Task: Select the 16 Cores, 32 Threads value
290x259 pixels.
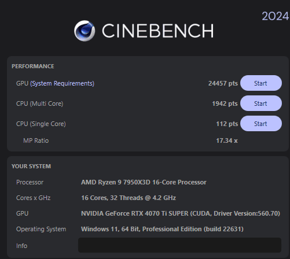Action: (129, 198)
